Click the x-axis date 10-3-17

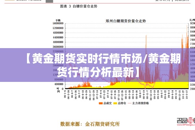187,95
